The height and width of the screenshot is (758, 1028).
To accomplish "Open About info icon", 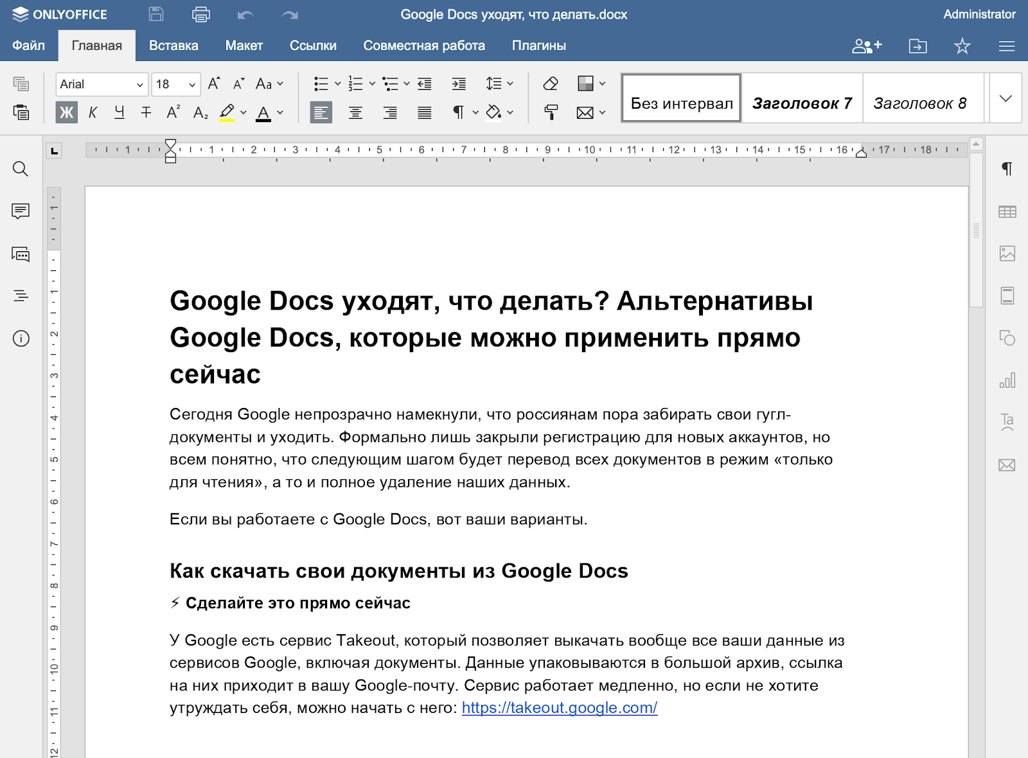I will [x=21, y=339].
